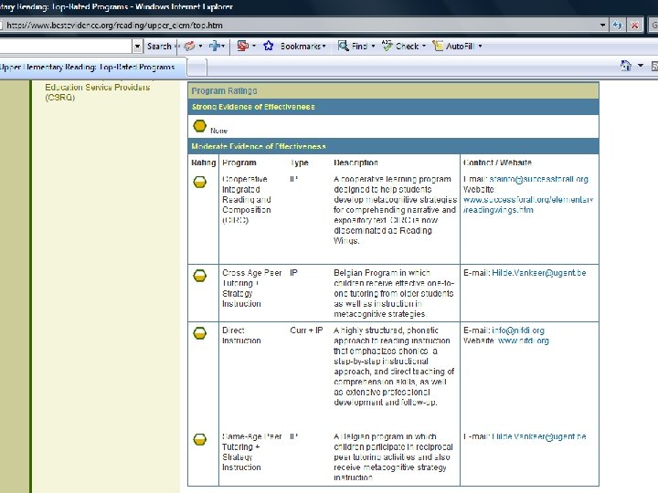Click the URL address field
This screenshot has width=658, height=493.
[x=298, y=26]
